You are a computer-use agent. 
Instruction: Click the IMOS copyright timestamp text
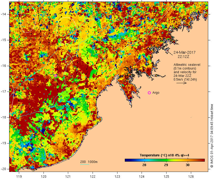coord(212,136)
